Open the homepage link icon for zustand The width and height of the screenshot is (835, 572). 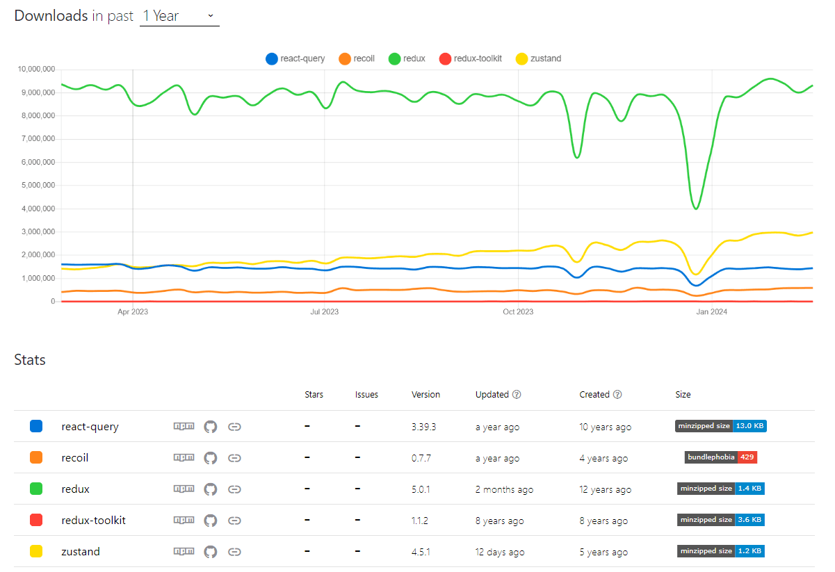[x=234, y=552]
